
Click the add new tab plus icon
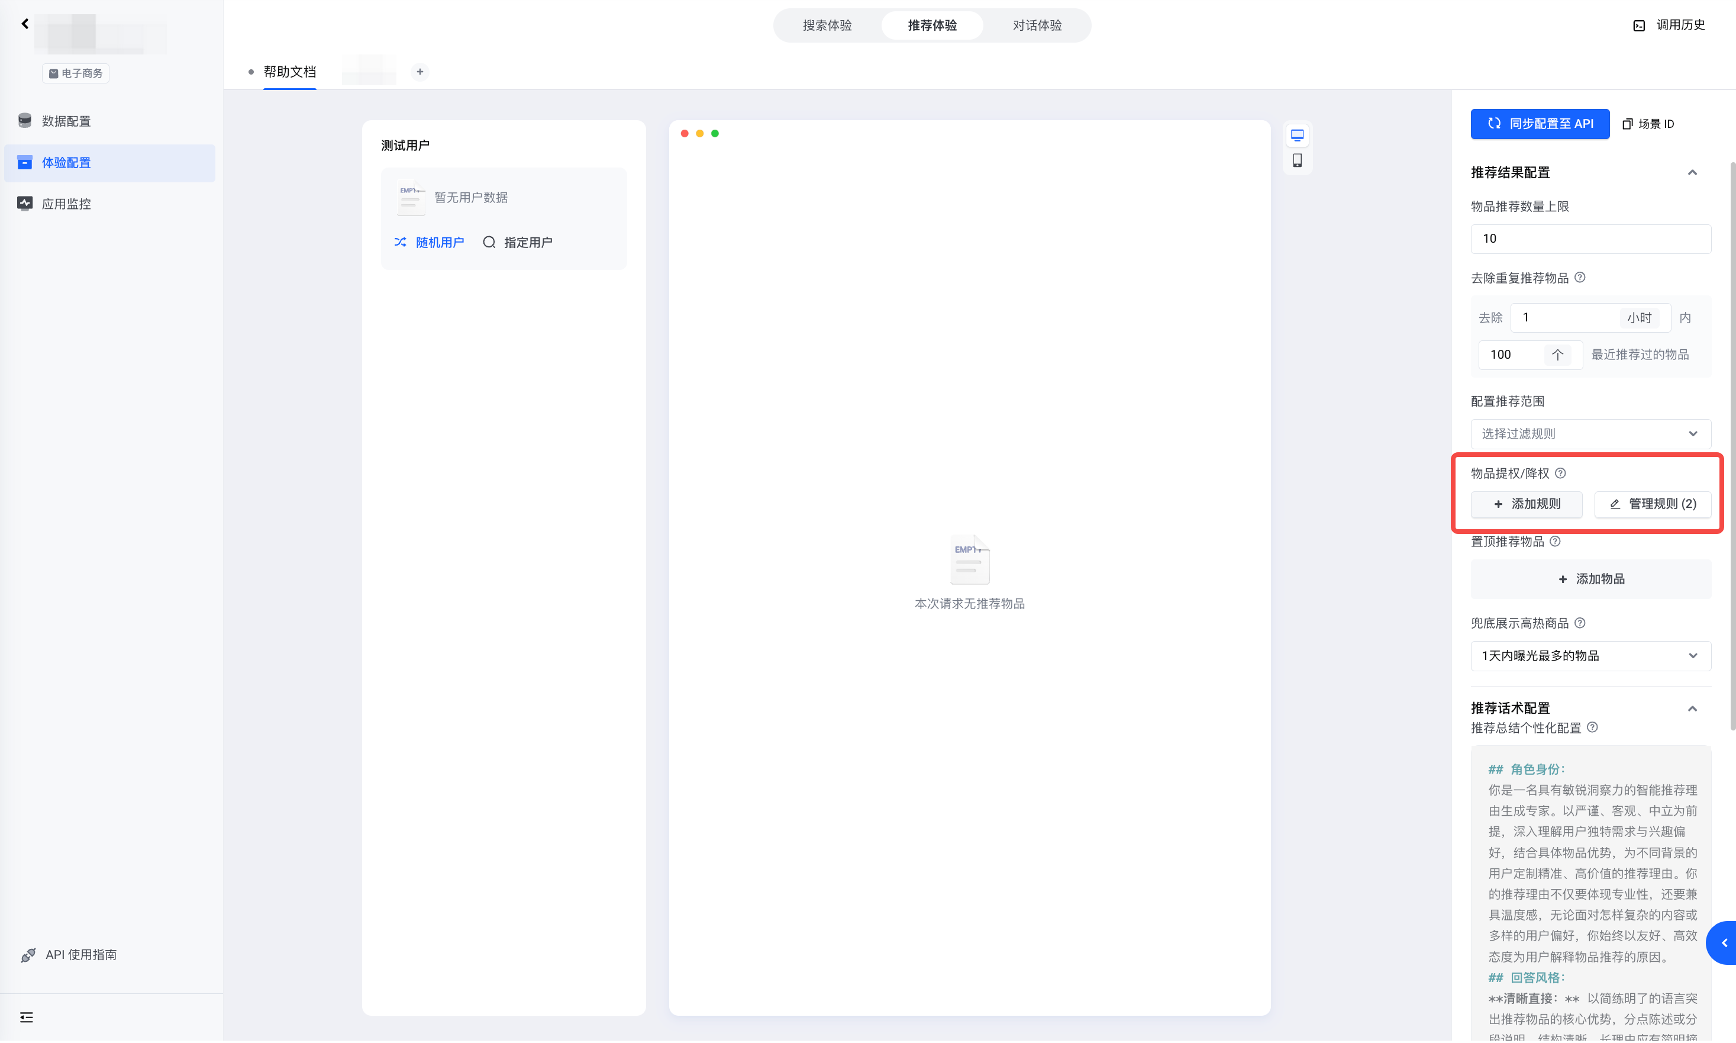pyautogui.click(x=420, y=72)
